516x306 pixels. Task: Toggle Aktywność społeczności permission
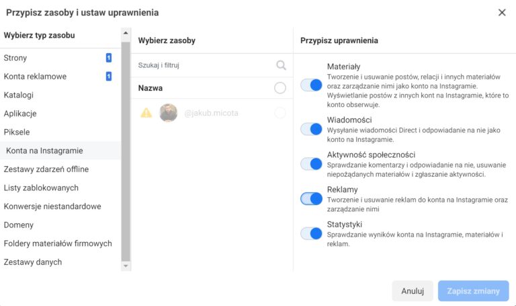tap(311, 163)
